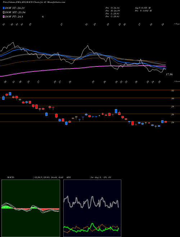Click the 'ADX' panel heading
Image resolution: width=180 pixels, height=237 pixels.
(x=69, y=177)
